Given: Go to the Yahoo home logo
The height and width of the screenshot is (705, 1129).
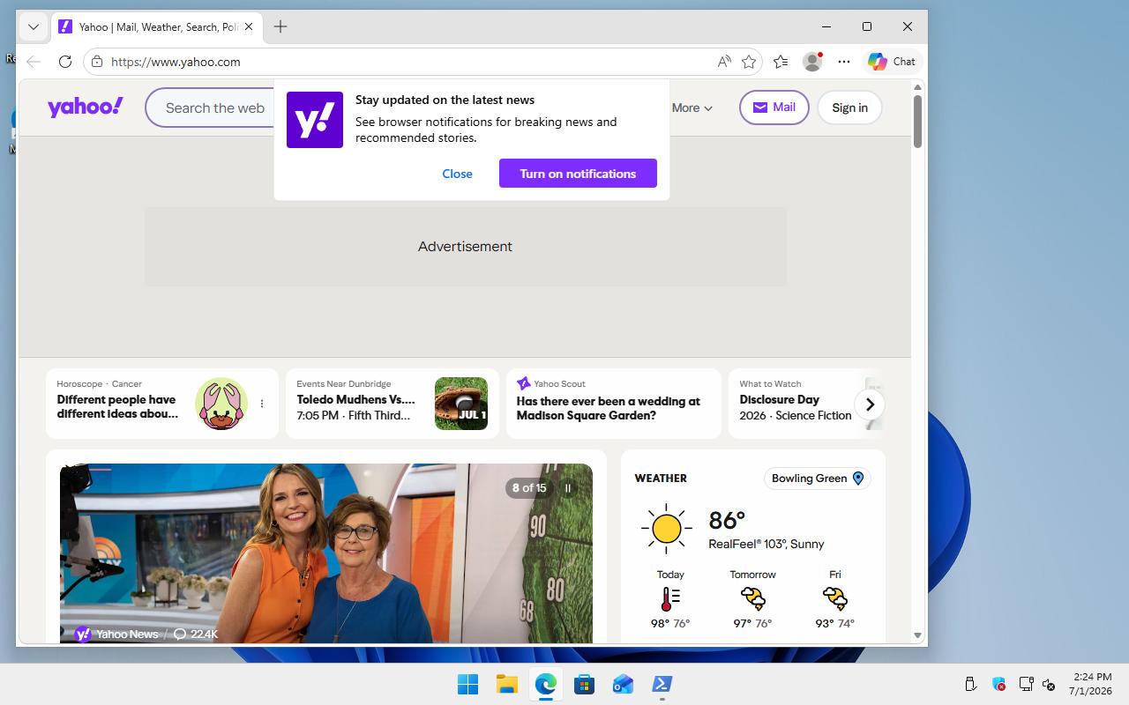Looking at the screenshot, I should click(x=86, y=108).
